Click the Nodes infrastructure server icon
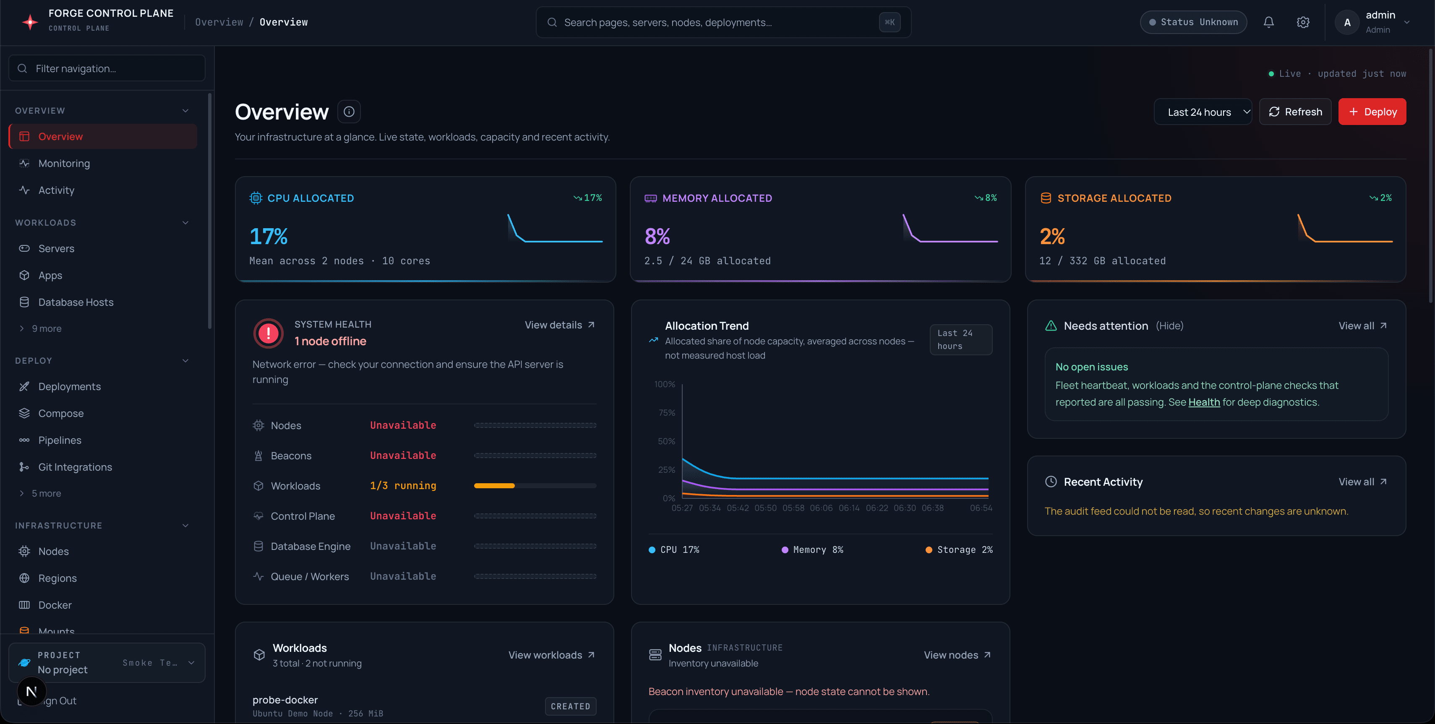The height and width of the screenshot is (724, 1435). pos(655,655)
